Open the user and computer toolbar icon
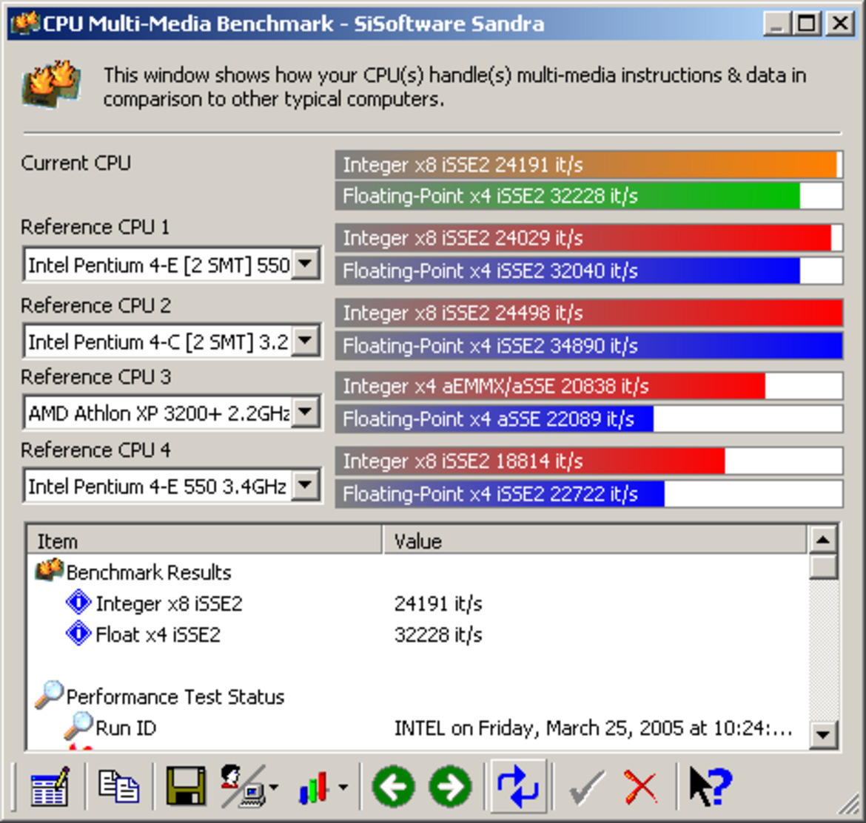866x823 pixels. pyautogui.click(x=243, y=786)
